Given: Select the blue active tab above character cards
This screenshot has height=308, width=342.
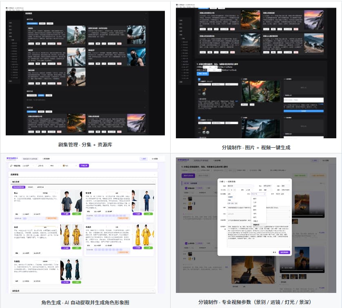Looking at the screenshot, I should tap(32, 24).
